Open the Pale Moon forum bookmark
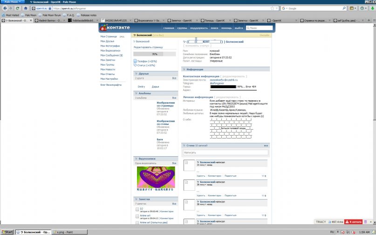 49,15
